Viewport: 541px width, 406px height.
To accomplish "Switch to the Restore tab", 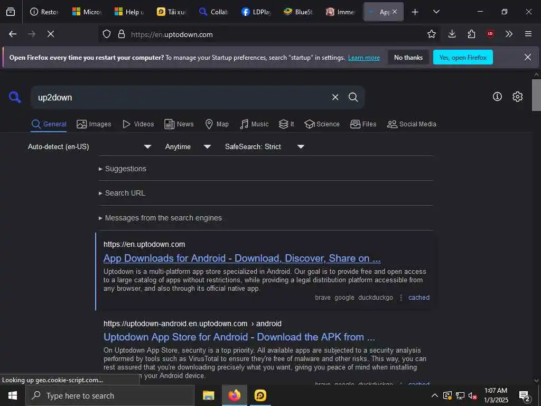I will point(44,12).
